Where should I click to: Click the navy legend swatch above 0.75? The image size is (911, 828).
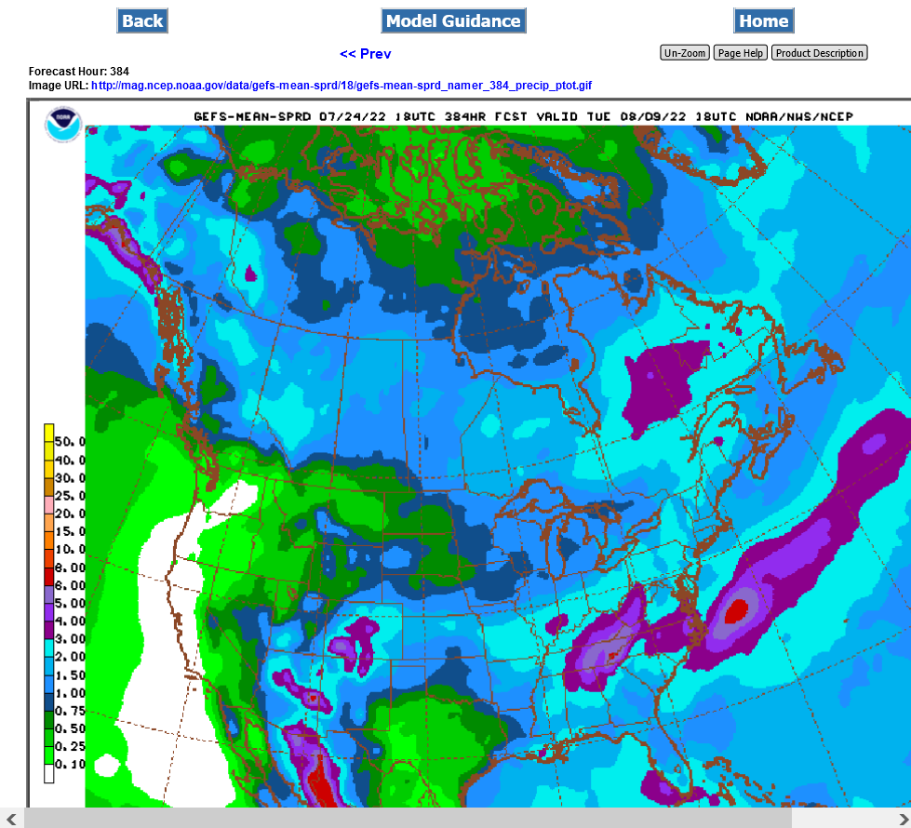click(x=49, y=701)
